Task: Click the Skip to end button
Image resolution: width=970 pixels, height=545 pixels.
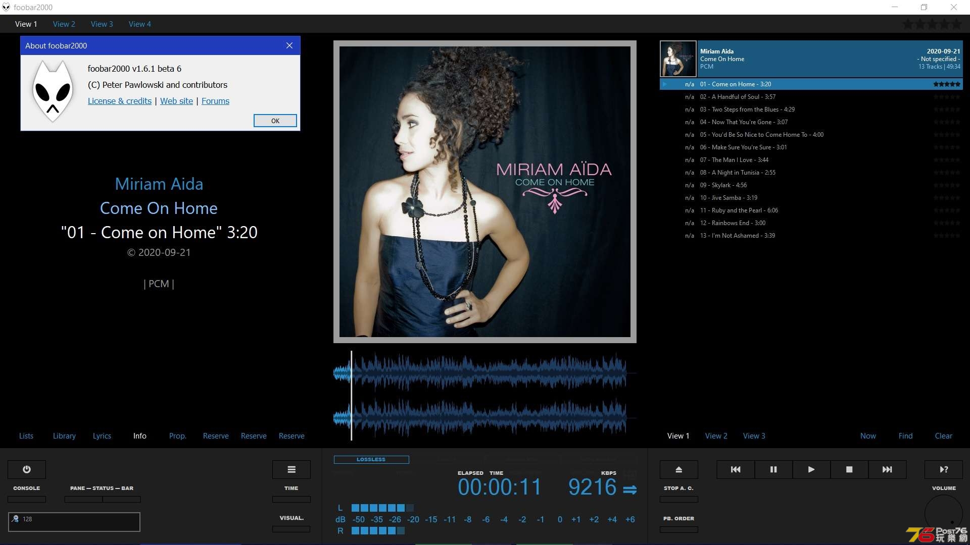Action: [x=887, y=469]
